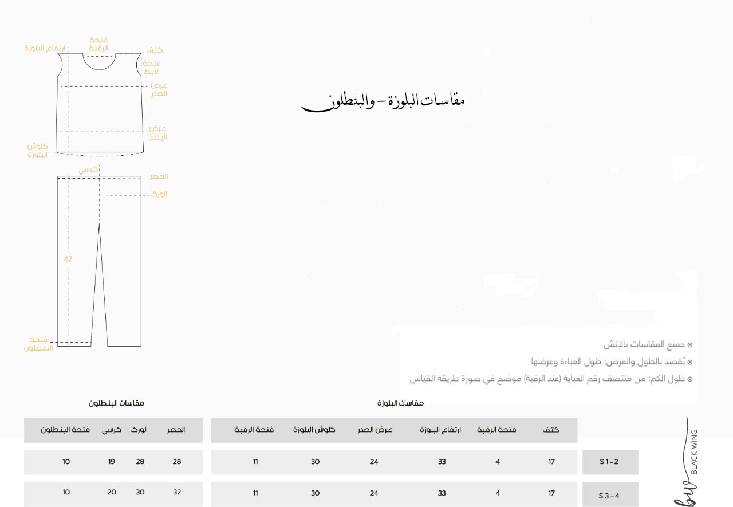Select الورك value 30 in S 3-4 row
733x507 pixels.
pyautogui.click(x=140, y=493)
